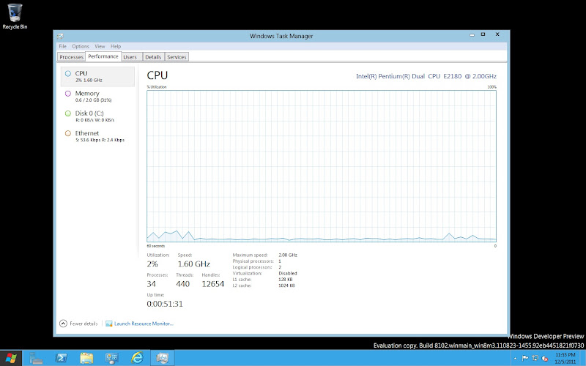Open the View menu
586x366 pixels.
click(x=100, y=46)
